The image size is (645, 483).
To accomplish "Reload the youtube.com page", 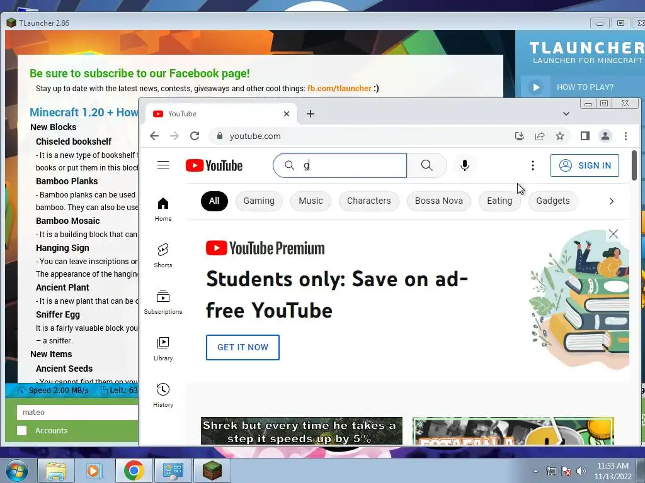I will (x=195, y=136).
